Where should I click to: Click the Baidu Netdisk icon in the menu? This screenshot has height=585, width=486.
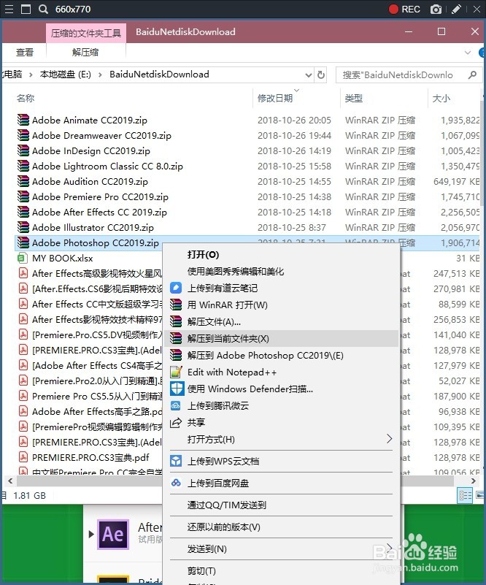click(176, 483)
